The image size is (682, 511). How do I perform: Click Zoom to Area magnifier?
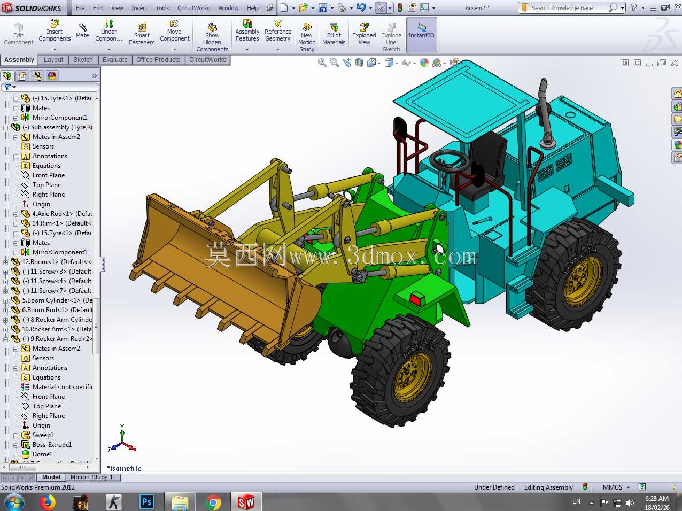point(334,63)
